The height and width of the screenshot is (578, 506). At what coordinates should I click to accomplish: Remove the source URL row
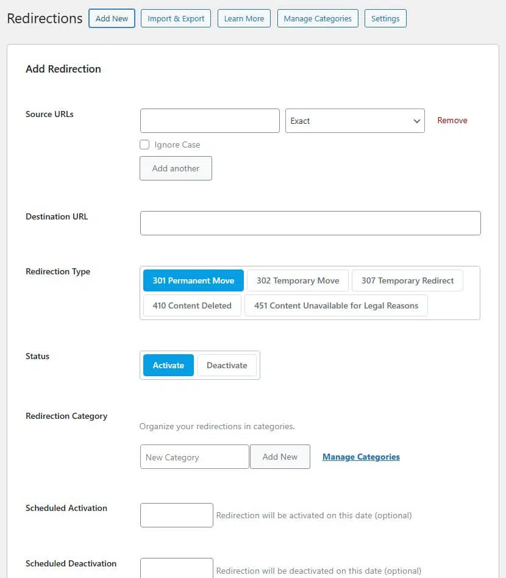coord(452,121)
